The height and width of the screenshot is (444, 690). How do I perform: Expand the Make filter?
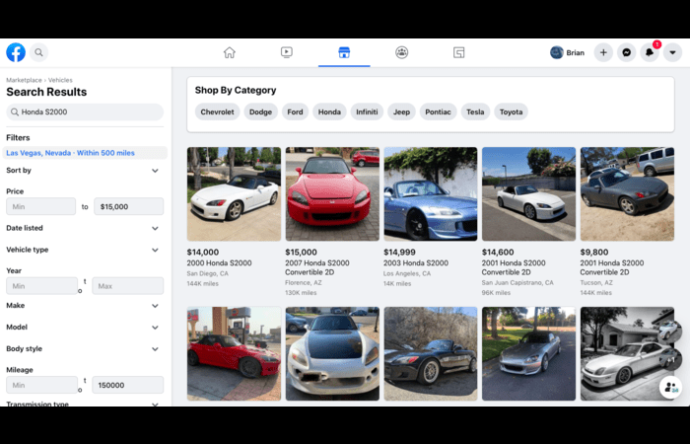point(82,306)
